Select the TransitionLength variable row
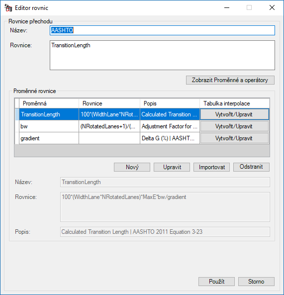 pos(142,114)
